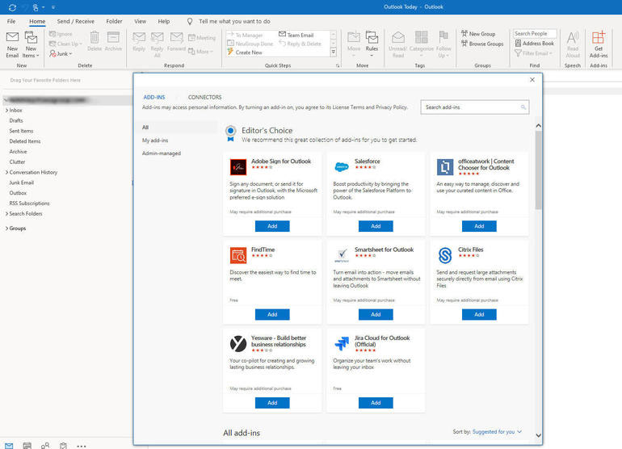Click Team Email quick step
The image size is (622, 449).
pos(296,35)
